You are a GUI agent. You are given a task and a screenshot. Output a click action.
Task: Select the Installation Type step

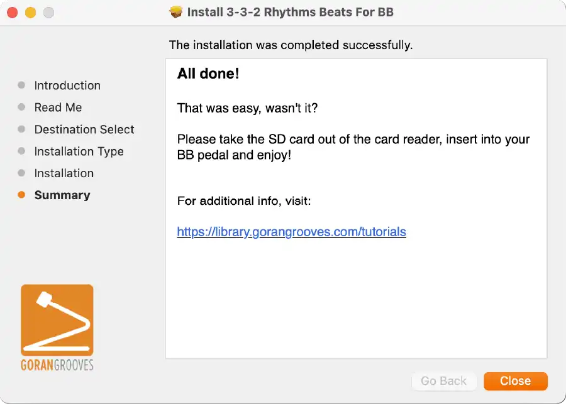click(x=79, y=151)
